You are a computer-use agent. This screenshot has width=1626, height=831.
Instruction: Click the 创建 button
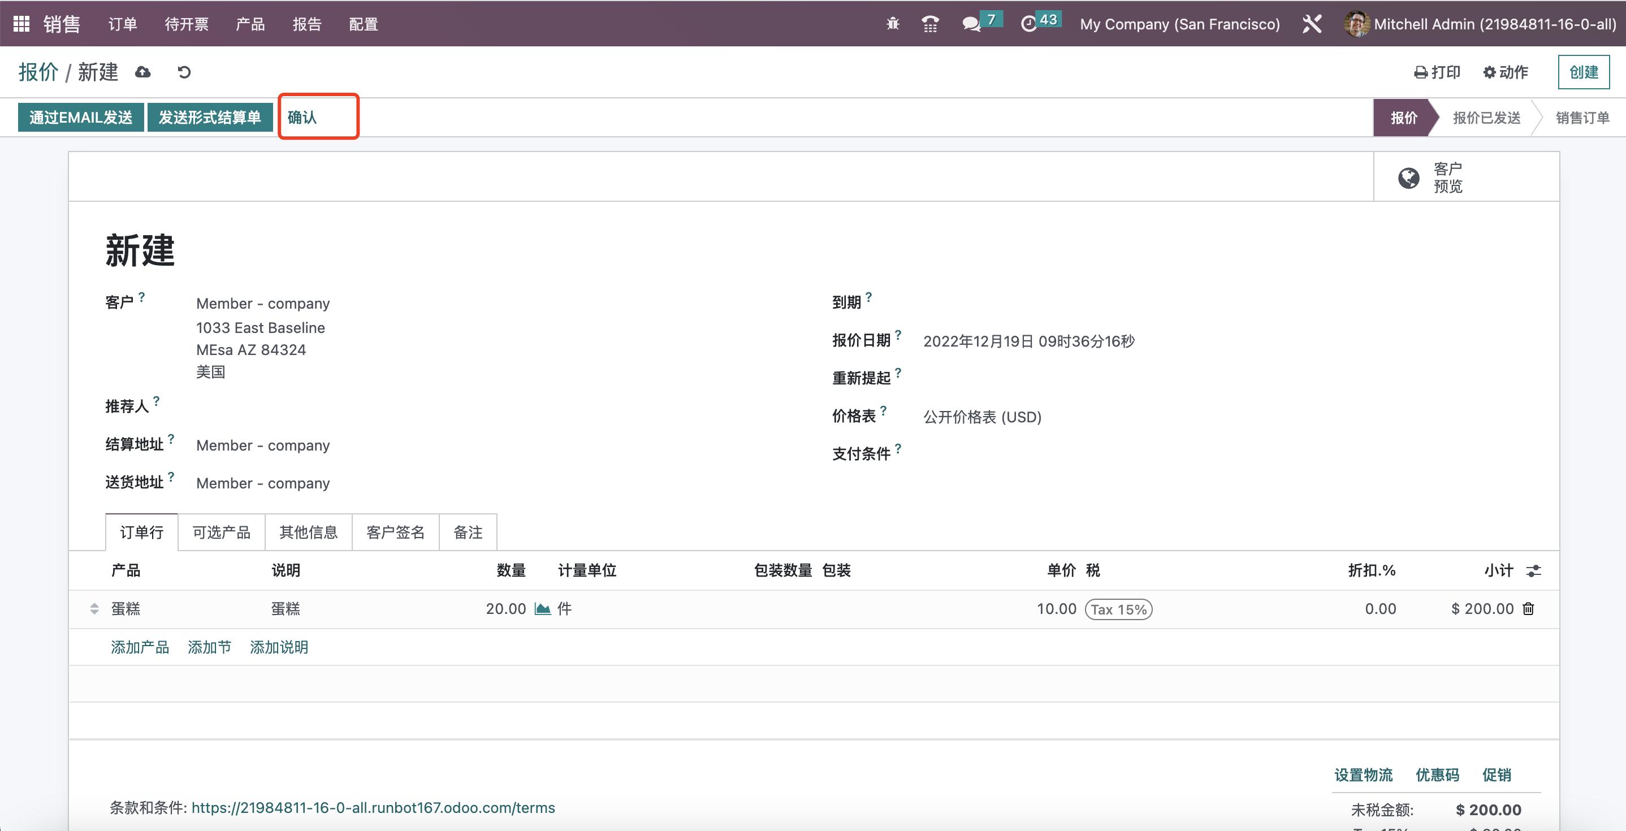point(1584,72)
